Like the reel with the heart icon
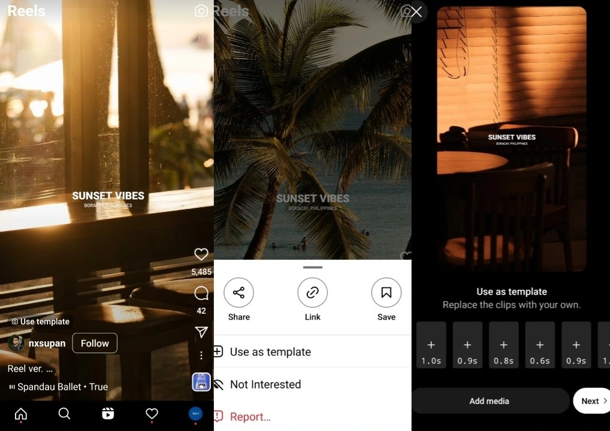The height and width of the screenshot is (431, 610). [201, 254]
